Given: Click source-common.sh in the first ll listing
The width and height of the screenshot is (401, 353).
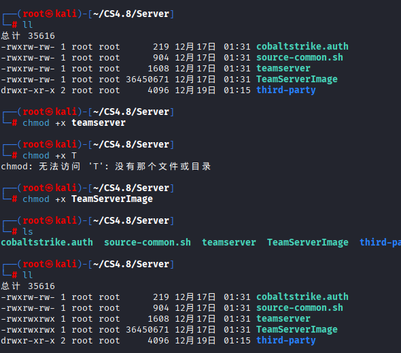Looking at the screenshot, I should pos(300,58).
